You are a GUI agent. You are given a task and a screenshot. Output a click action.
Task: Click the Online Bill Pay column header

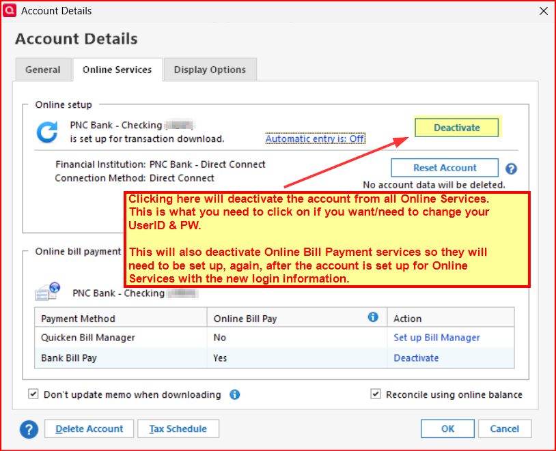click(297, 317)
